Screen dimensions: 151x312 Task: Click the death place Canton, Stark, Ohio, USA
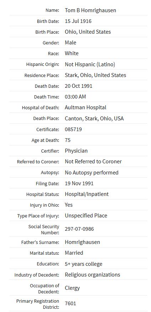pos(94,119)
